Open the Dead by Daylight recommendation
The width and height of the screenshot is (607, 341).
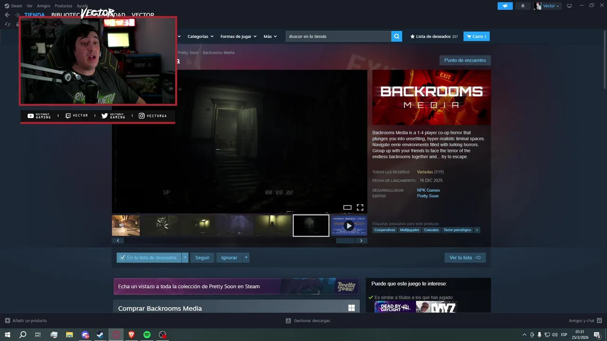[395, 307]
